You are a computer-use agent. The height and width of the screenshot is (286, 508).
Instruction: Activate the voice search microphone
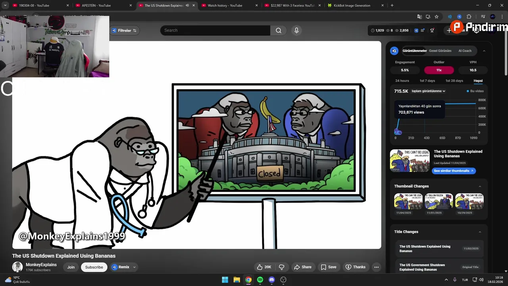(296, 31)
